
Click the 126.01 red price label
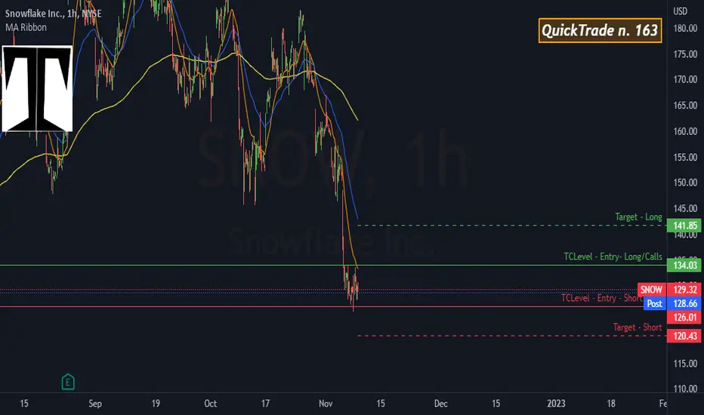[x=684, y=317]
